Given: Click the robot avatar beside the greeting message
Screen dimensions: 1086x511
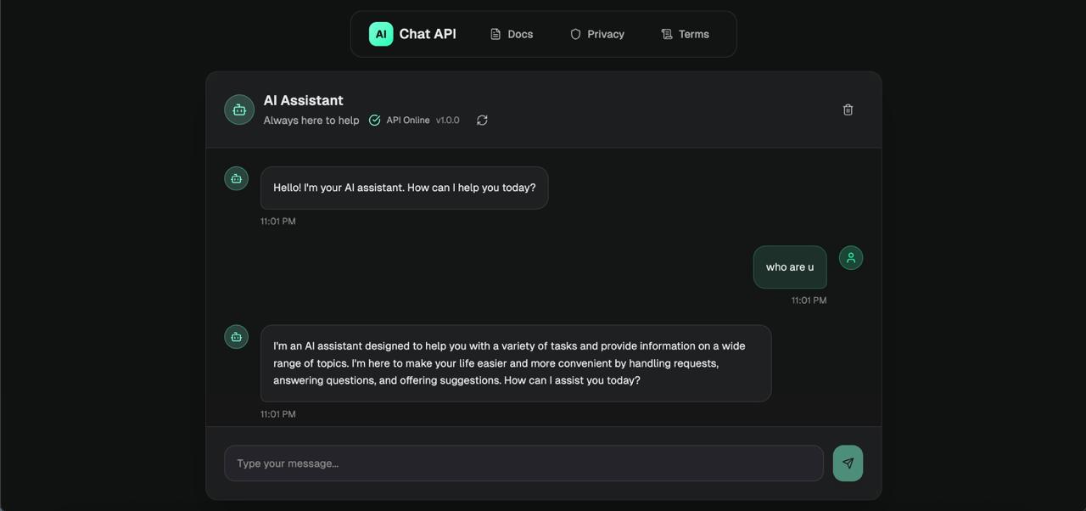Looking at the screenshot, I should [236, 178].
